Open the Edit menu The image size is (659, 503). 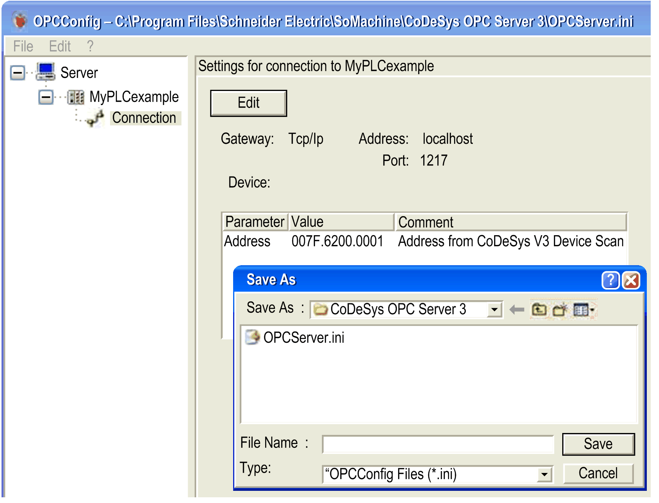click(x=59, y=46)
